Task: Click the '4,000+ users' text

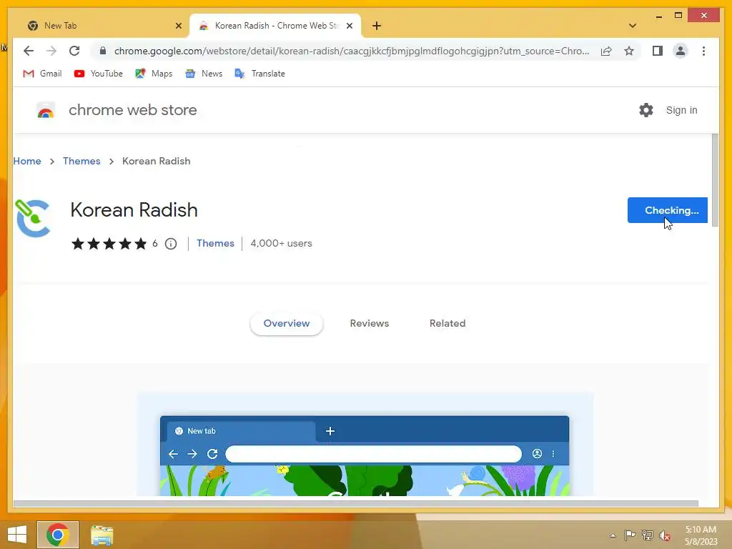Action: coord(281,243)
